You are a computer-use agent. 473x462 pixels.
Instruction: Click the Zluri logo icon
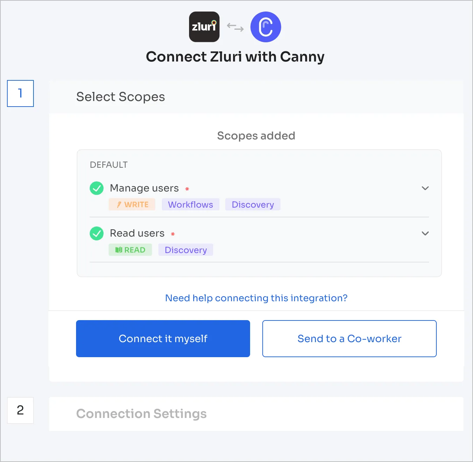point(204,27)
